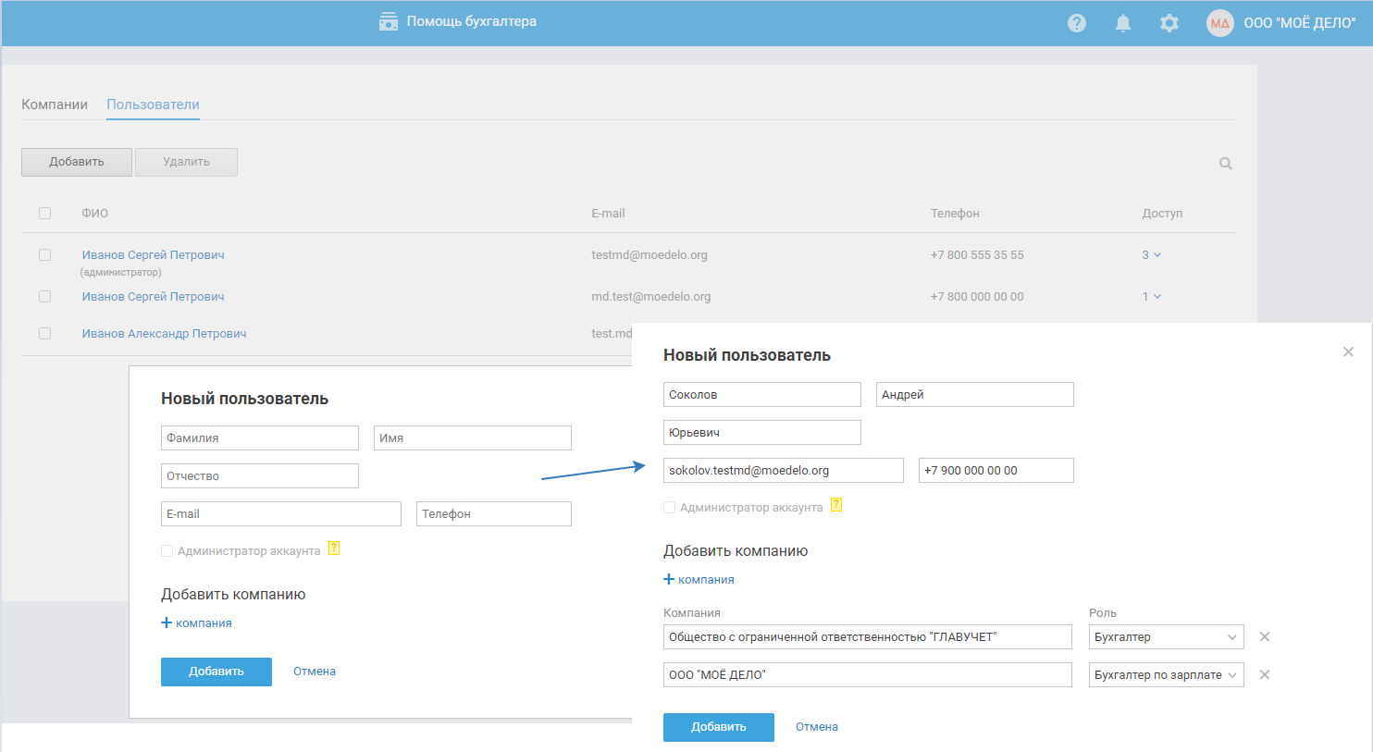Toggle the select-all checkbox in table header

[x=44, y=214]
